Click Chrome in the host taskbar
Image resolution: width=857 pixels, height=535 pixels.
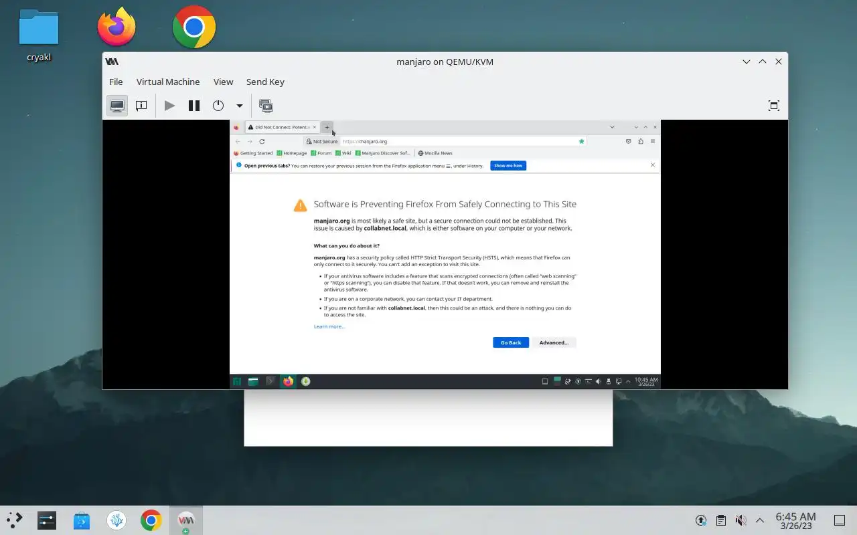coord(151,520)
